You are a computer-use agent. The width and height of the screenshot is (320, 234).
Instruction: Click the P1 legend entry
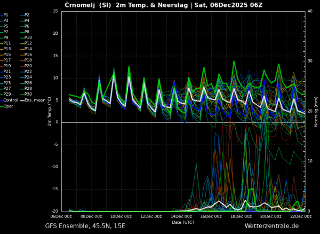click(x=4, y=15)
